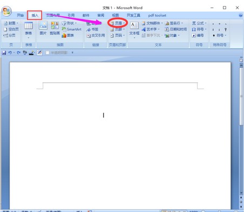
Task: Click the vertical scrollbar of the document
Action: 241,96
